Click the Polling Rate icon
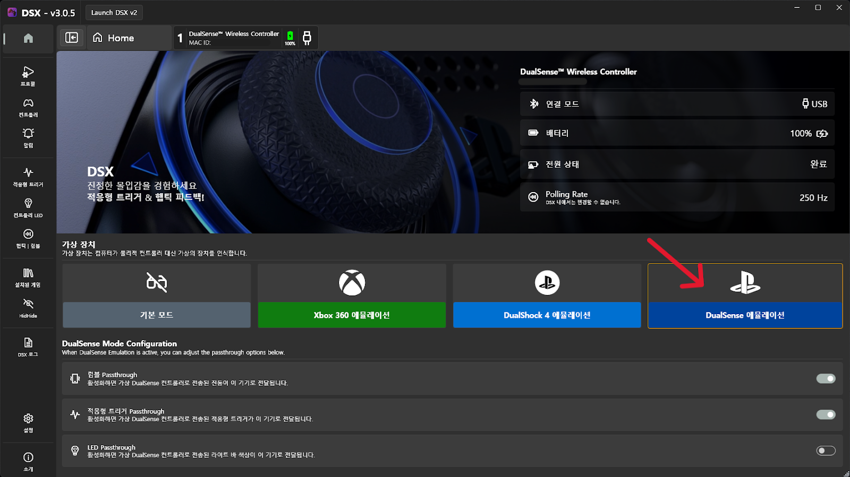The image size is (850, 477). click(x=533, y=197)
